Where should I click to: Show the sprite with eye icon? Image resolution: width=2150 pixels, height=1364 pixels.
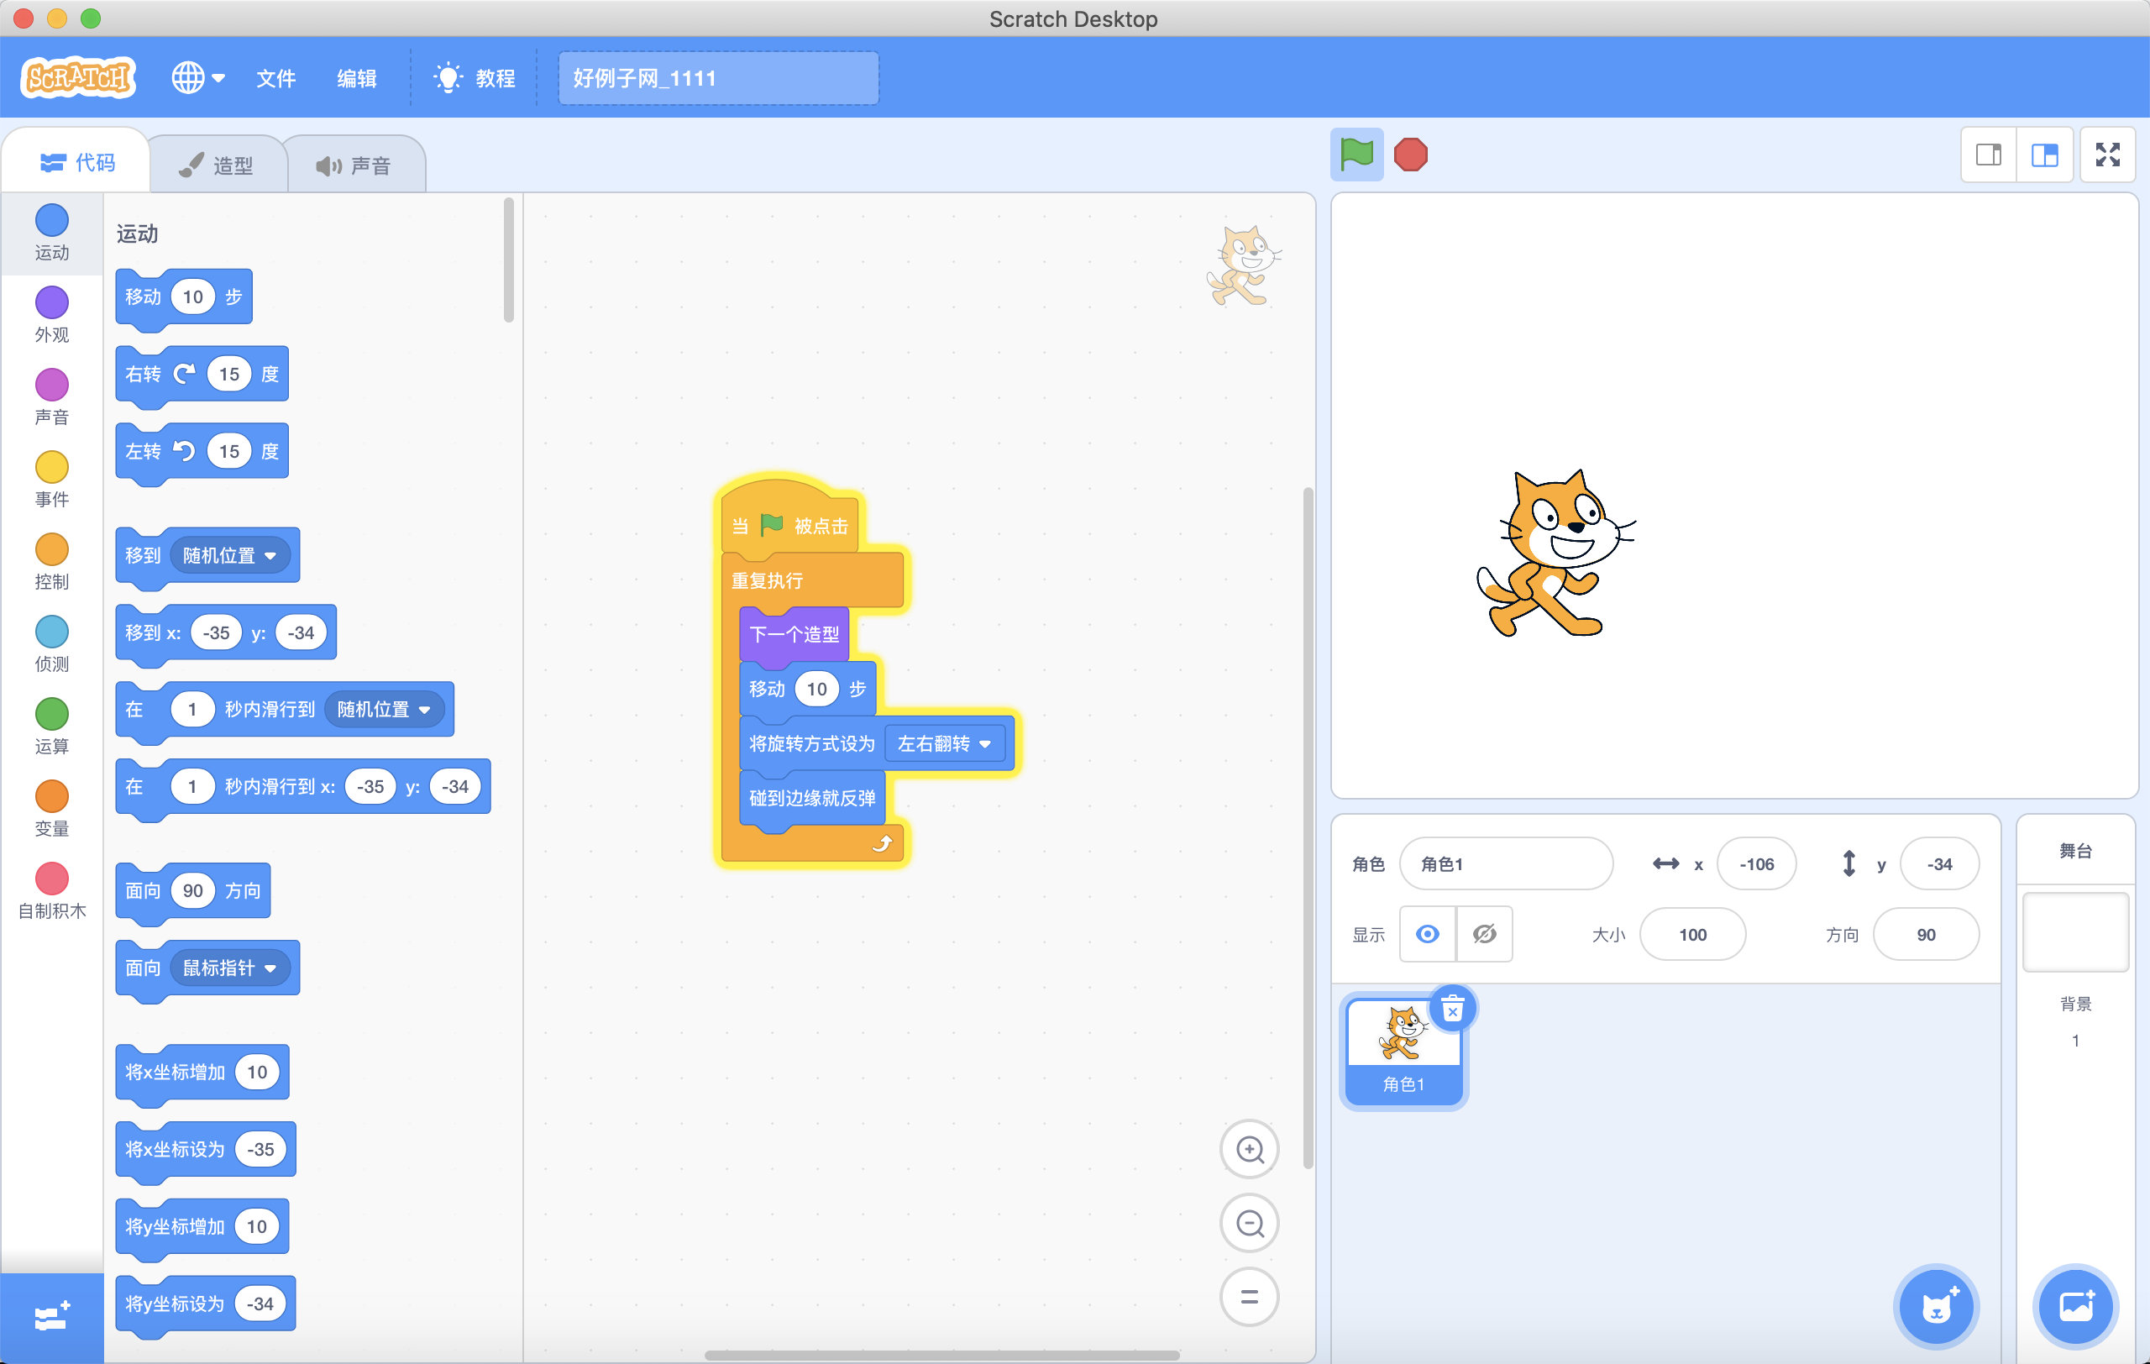point(1427,935)
